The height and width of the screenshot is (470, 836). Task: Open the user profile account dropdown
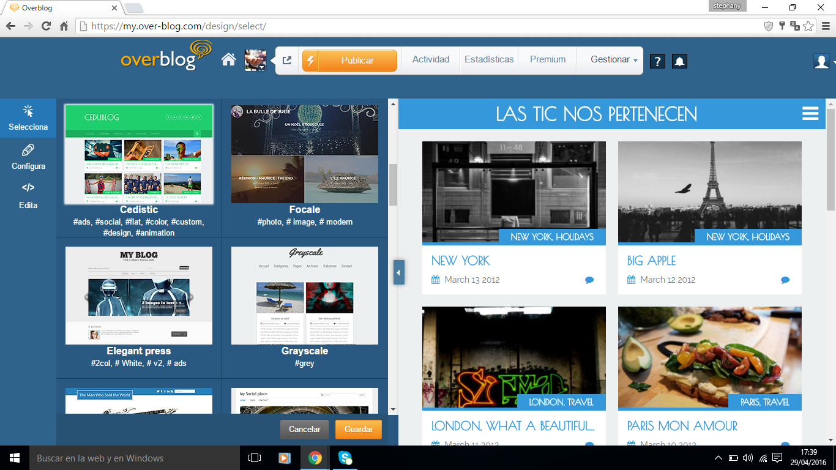[822, 61]
